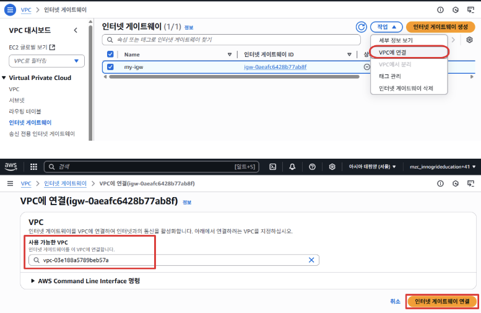Click the 검색 search field in the black header

[152, 167]
